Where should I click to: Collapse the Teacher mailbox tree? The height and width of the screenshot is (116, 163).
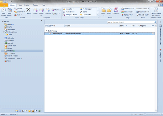(x=2, y=21)
